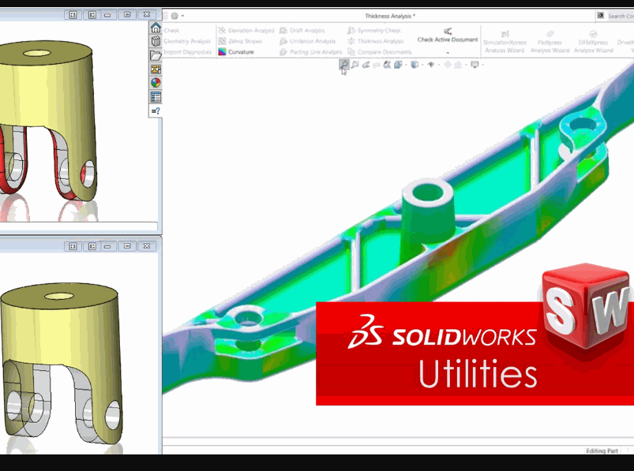
Task: Click the Section View icon
Action: pos(377,65)
